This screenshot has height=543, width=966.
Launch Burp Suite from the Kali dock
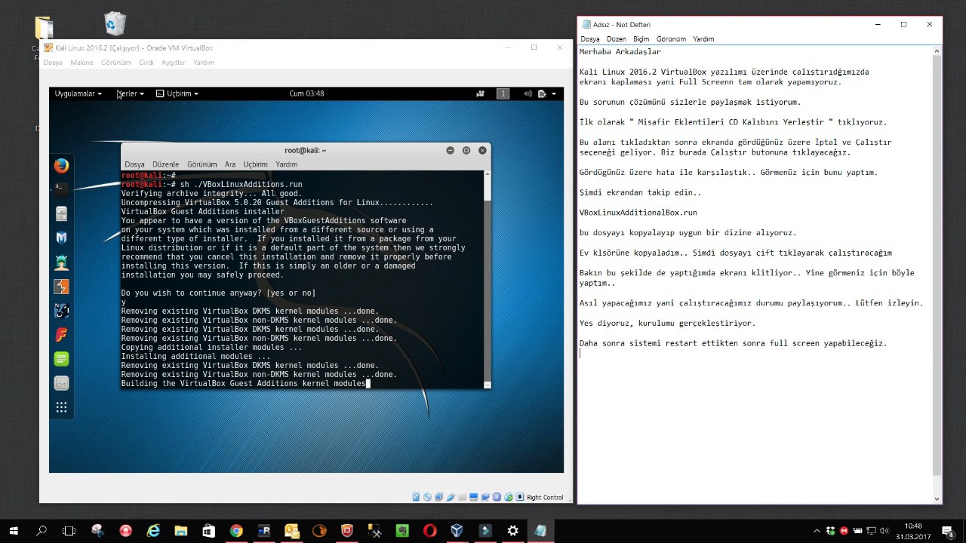coord(62,286)
